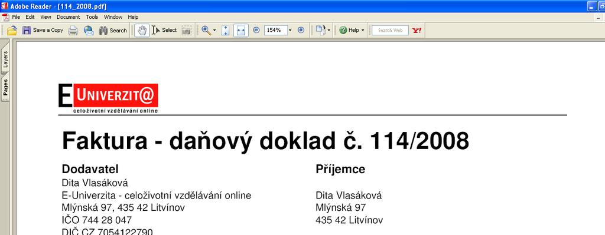This screenshot has width=605, height=235.
Task: Toggle the Fit Width button
Action: click(x=241, y=31)
